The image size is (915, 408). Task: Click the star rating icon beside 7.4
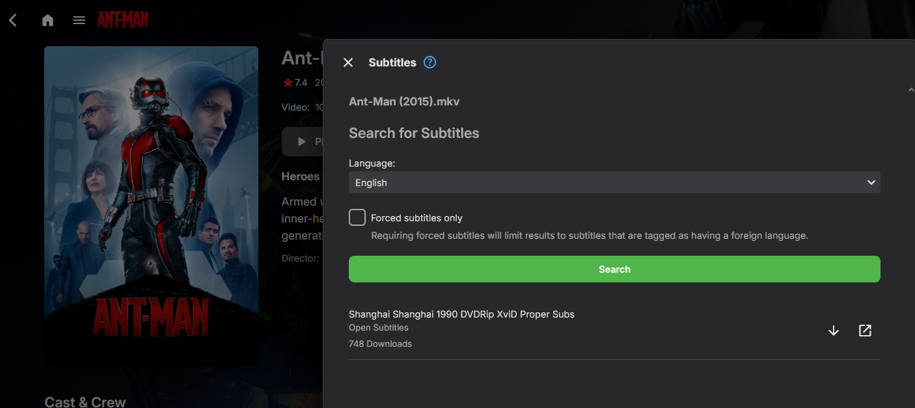tap(288, 83)
